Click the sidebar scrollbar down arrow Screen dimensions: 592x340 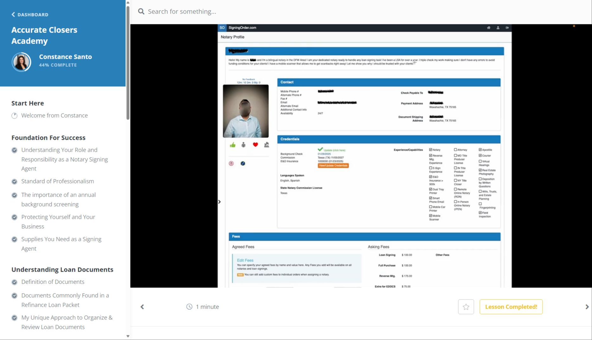click(128, 336)
